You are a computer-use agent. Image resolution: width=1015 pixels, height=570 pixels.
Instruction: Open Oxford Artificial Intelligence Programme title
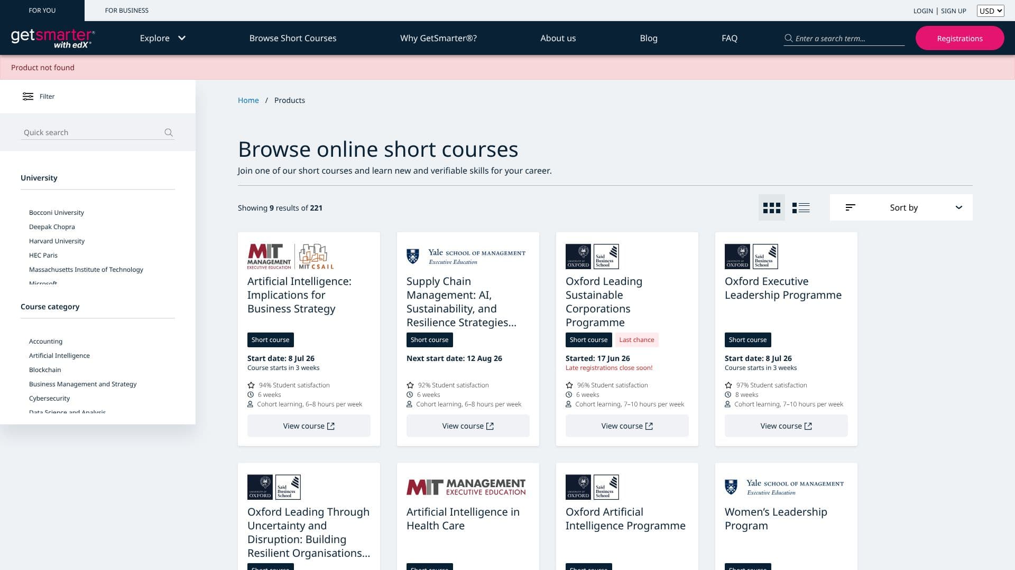tap(625, 519)
